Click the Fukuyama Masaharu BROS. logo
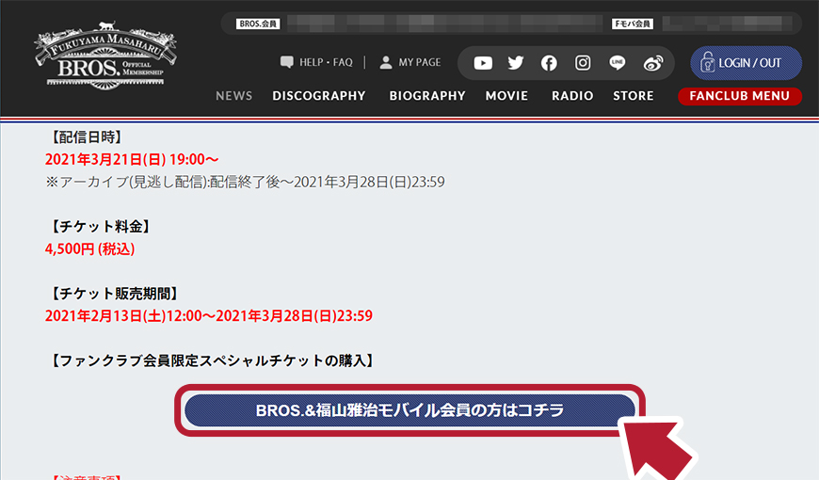The width and height of the screenshot is (819, 480). (x=106, y=56)
